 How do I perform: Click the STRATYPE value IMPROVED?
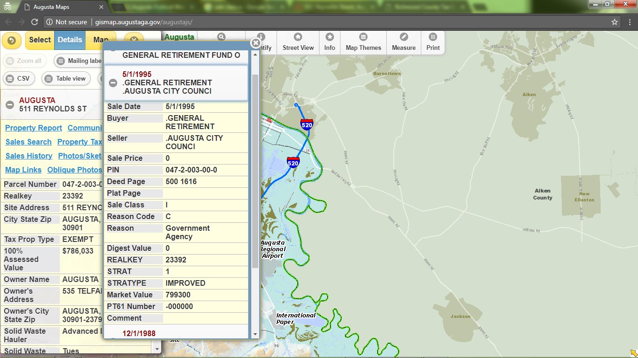tap(185, 283)
